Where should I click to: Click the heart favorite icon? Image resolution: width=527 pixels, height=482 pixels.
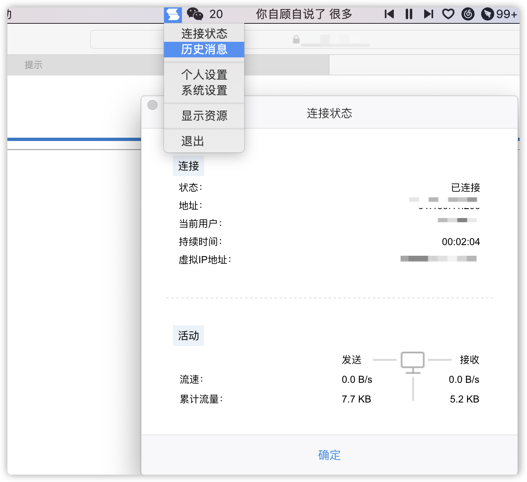click(448, 14)
